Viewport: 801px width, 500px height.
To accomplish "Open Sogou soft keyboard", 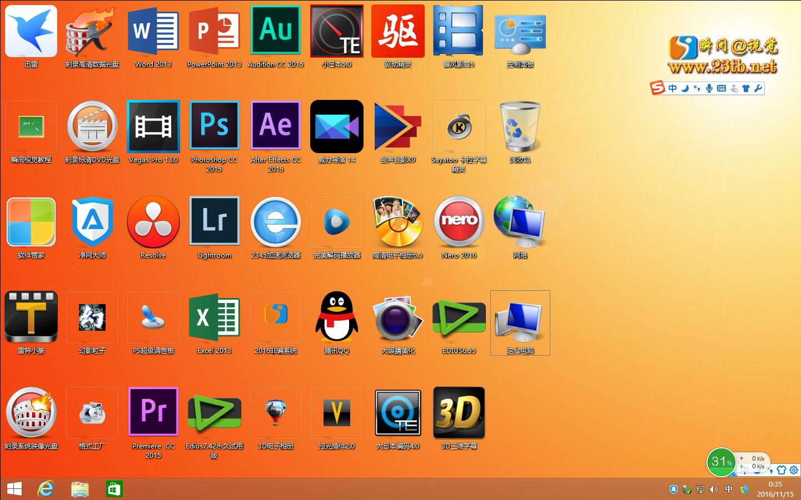I will [x=722, y=88].
